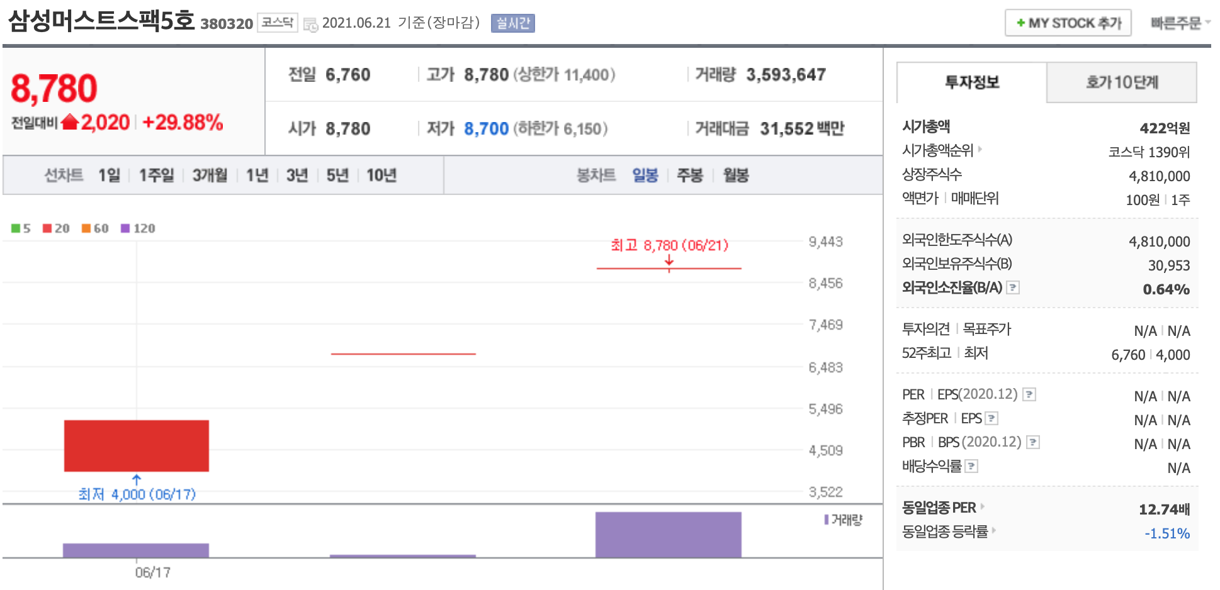
Task: Click the 코스닥 1390위 ranking value
Action: click(x=1149, y=152)
